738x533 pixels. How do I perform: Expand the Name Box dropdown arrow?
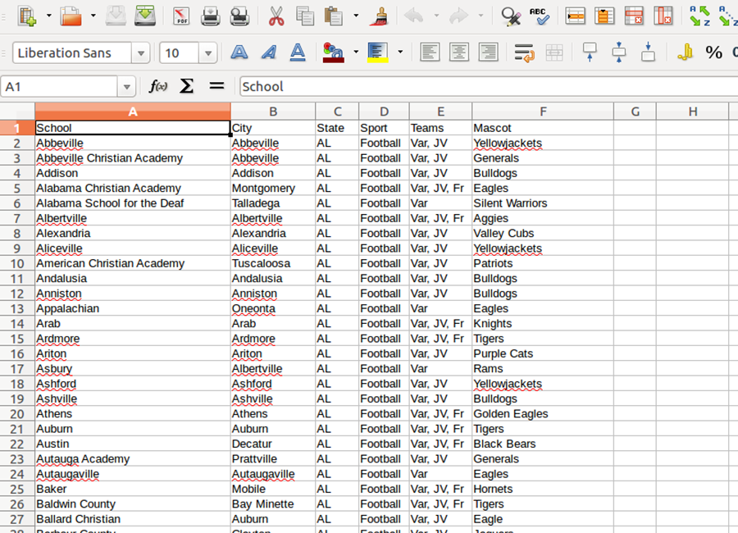point(126,87)
